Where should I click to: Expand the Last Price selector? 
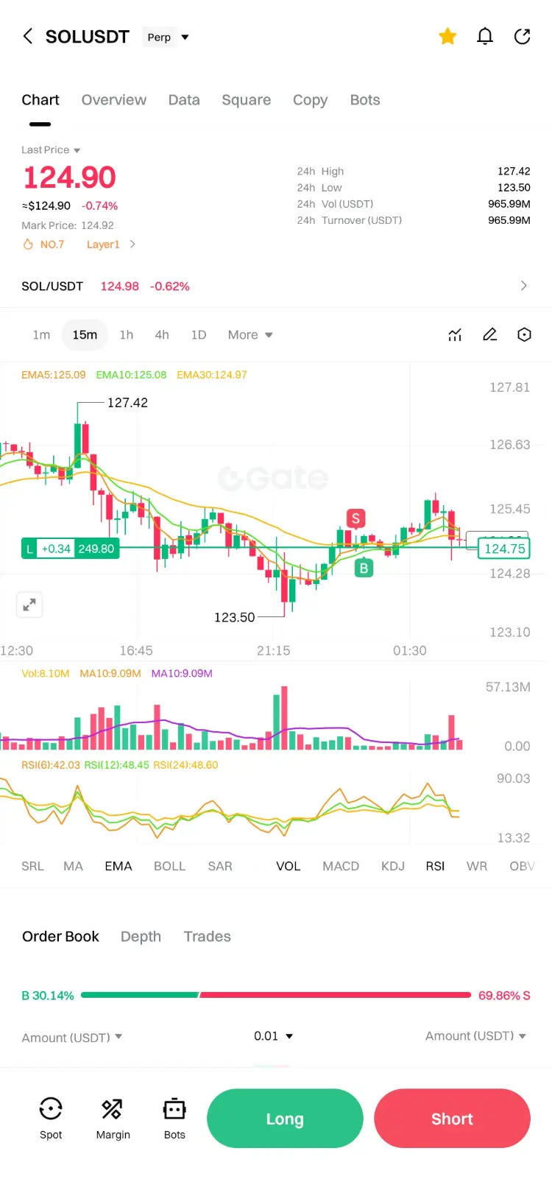51,149
